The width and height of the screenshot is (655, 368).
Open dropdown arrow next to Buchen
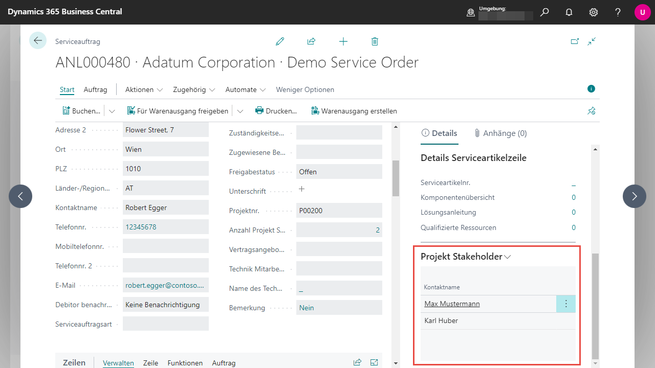(112, 111)
